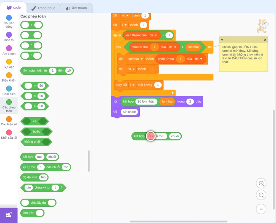Viewport: 276px width, 223px height.
Task: Click the Các biến số category
Action: coord(9,121)
